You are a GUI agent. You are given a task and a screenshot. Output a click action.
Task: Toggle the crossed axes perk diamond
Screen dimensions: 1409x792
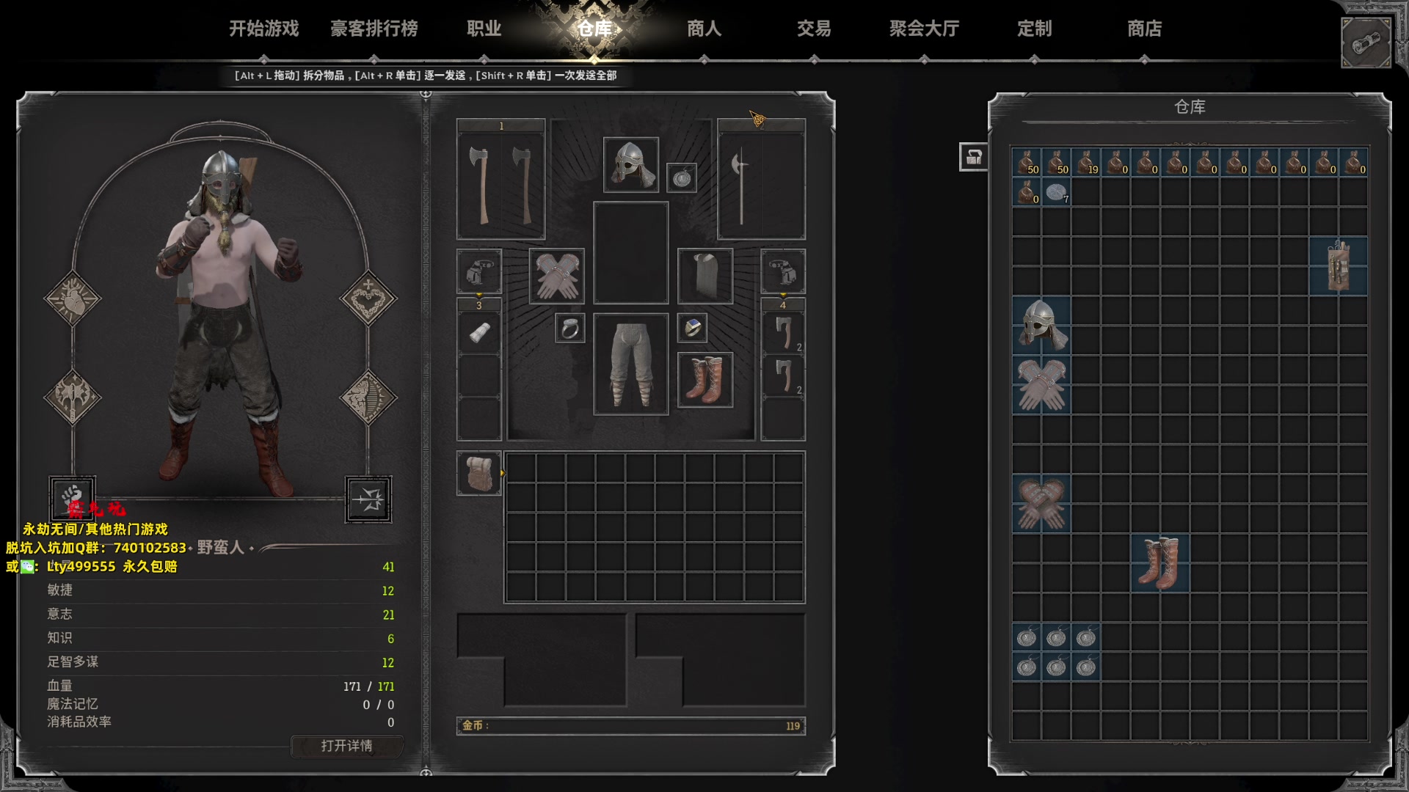72,397
